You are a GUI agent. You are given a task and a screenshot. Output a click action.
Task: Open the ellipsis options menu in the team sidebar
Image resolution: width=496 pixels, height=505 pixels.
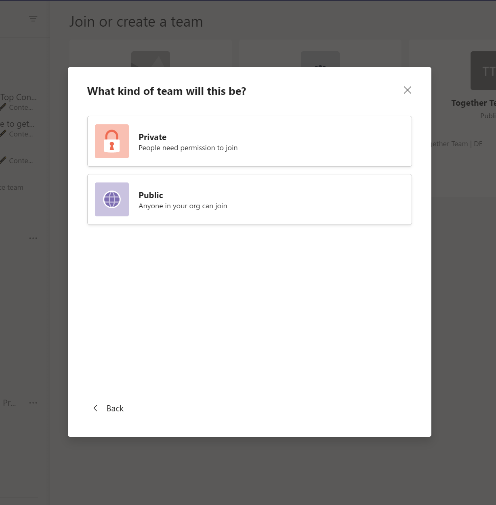click(x=33, y=238)
